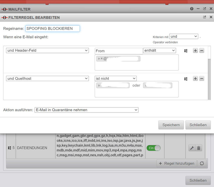
Task: Delete DATEIENDUNGEN rule with trash icon
Action: pyautogui.click(x=199, y=148)
